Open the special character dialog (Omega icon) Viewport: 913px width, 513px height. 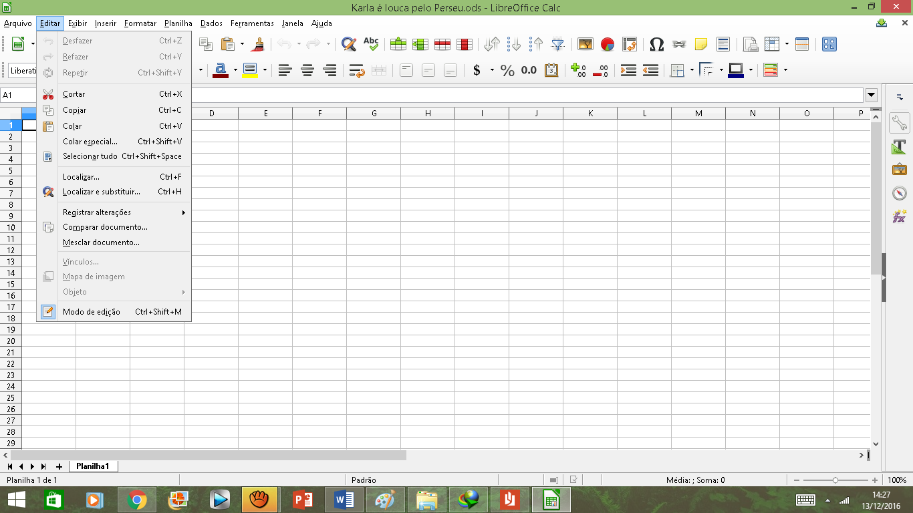658,43
